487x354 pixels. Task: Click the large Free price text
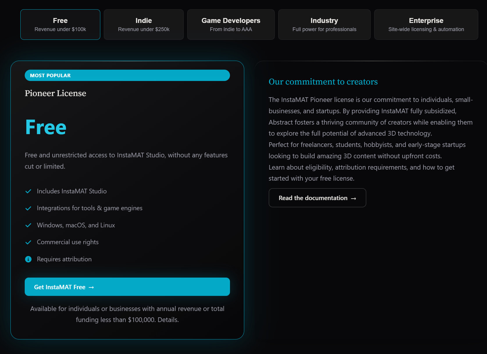point(46,127)
